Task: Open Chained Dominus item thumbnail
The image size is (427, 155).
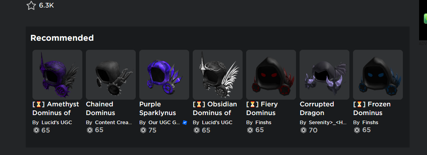Action: (x=110, y=74)
